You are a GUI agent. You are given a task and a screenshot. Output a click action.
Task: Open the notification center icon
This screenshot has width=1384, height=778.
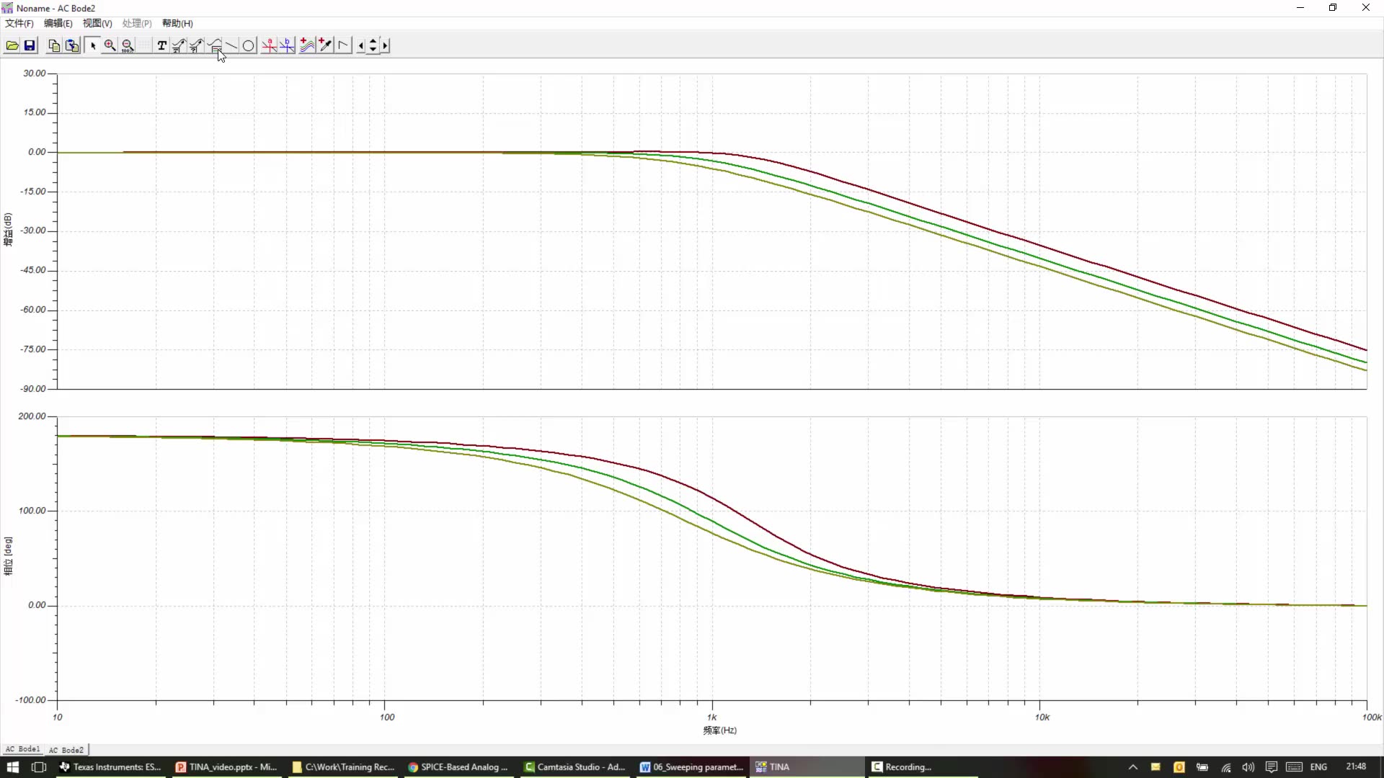pos(1272,767)
